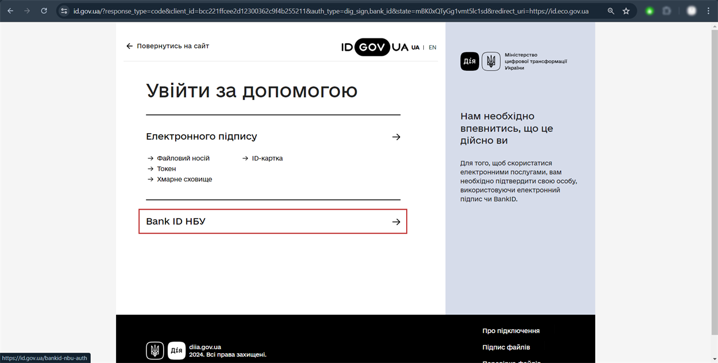Open Про підключення footer link

tap(511, 331)
